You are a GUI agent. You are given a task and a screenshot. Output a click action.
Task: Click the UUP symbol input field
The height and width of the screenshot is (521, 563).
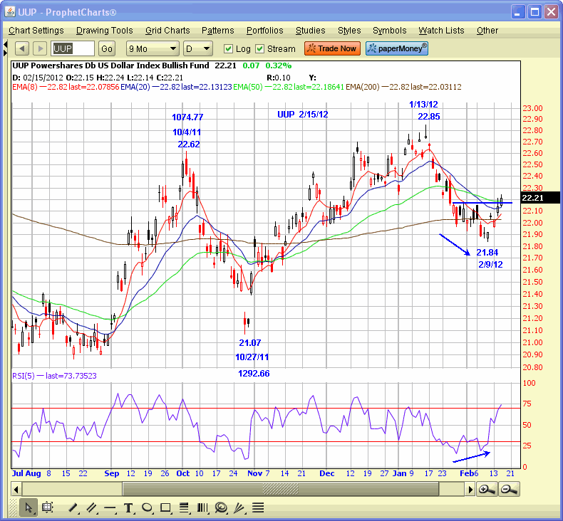[x=73, y=48]
